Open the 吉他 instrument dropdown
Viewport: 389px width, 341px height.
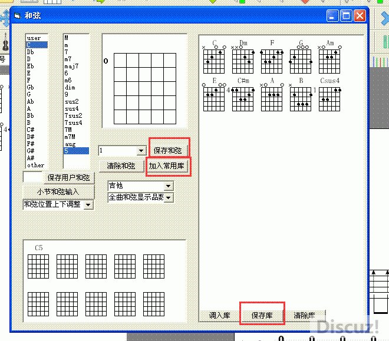[x=168, y=186]
